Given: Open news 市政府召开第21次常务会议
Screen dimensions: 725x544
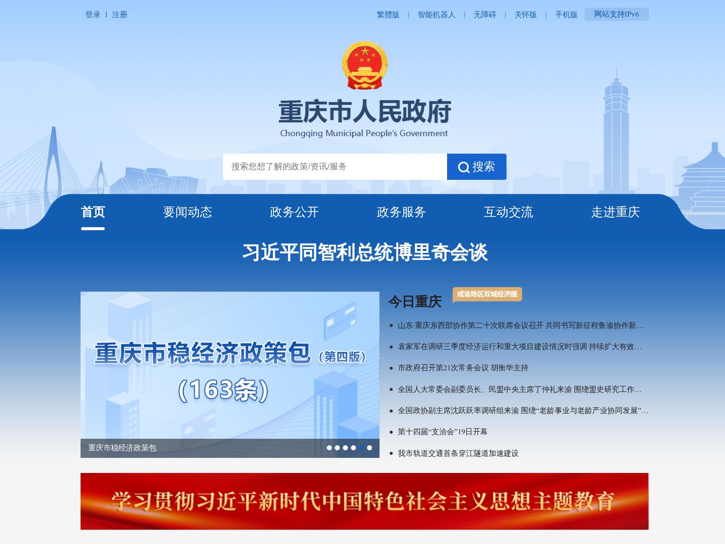Looking at the screenshot, I should point(463,368).
